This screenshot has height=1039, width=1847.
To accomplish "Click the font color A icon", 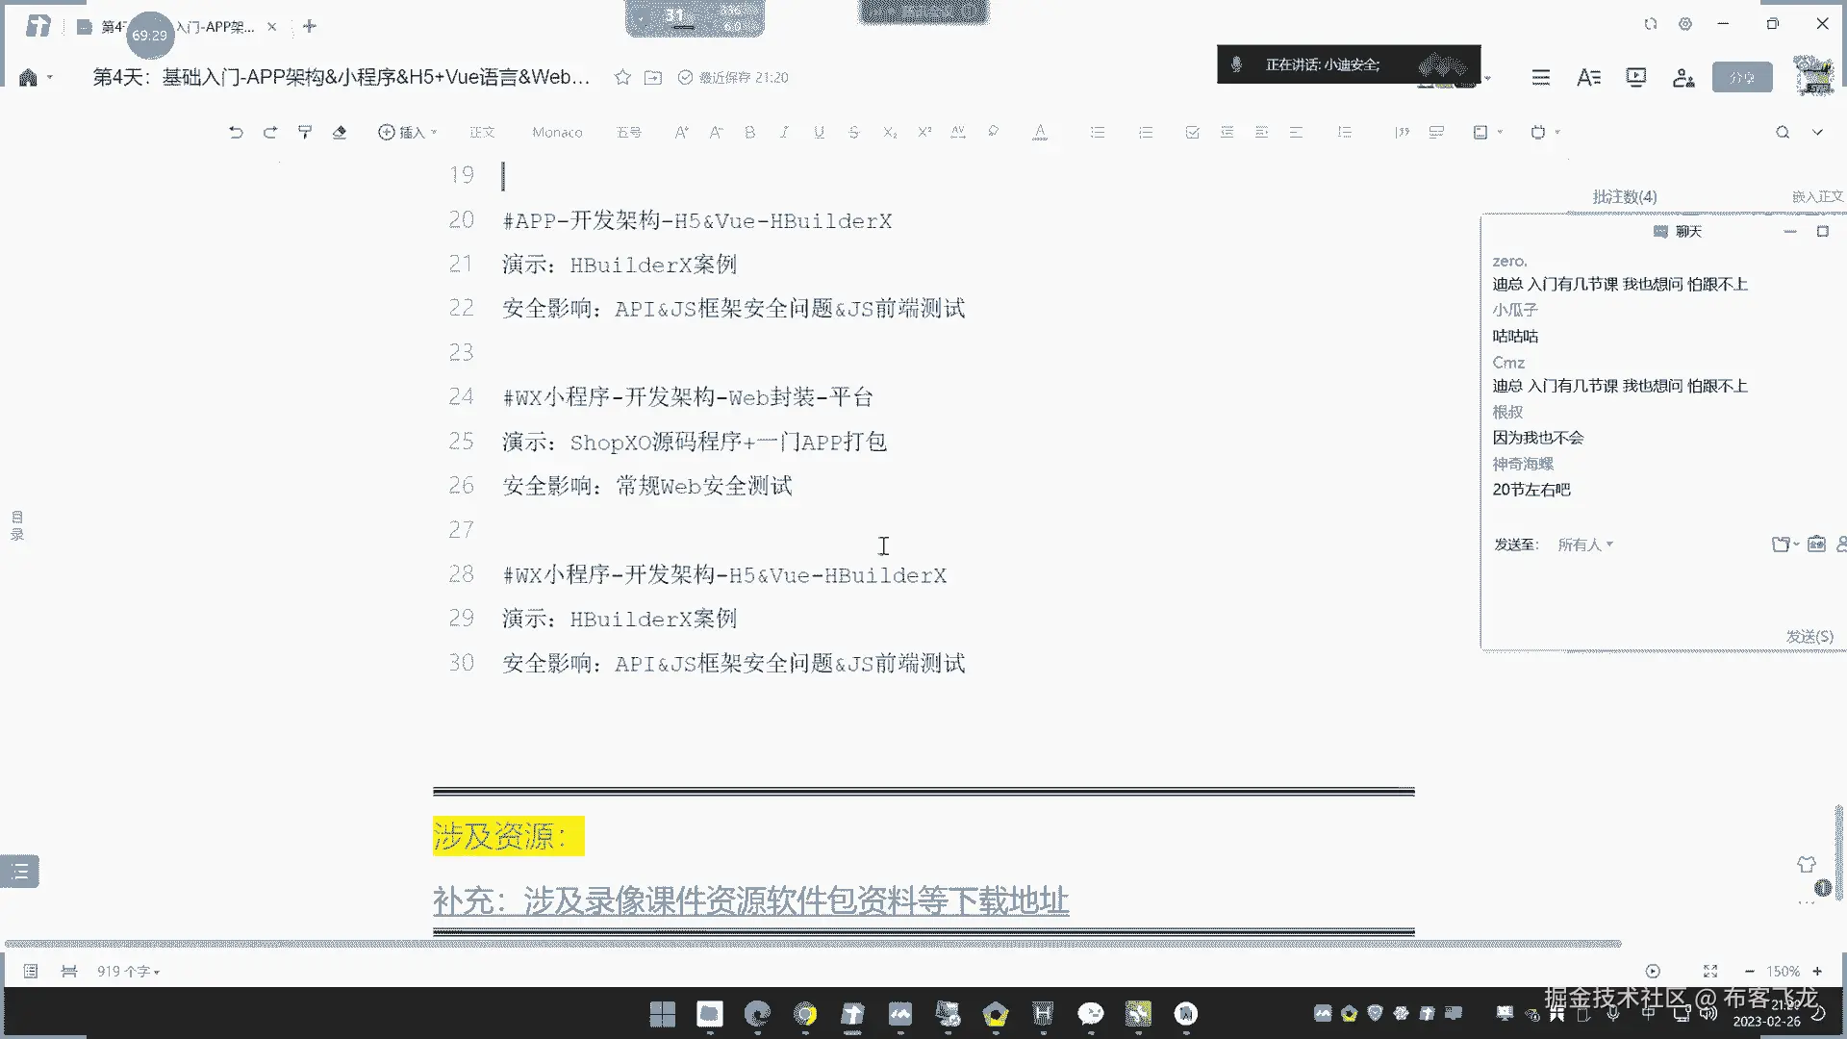I will coord(1040,133).
